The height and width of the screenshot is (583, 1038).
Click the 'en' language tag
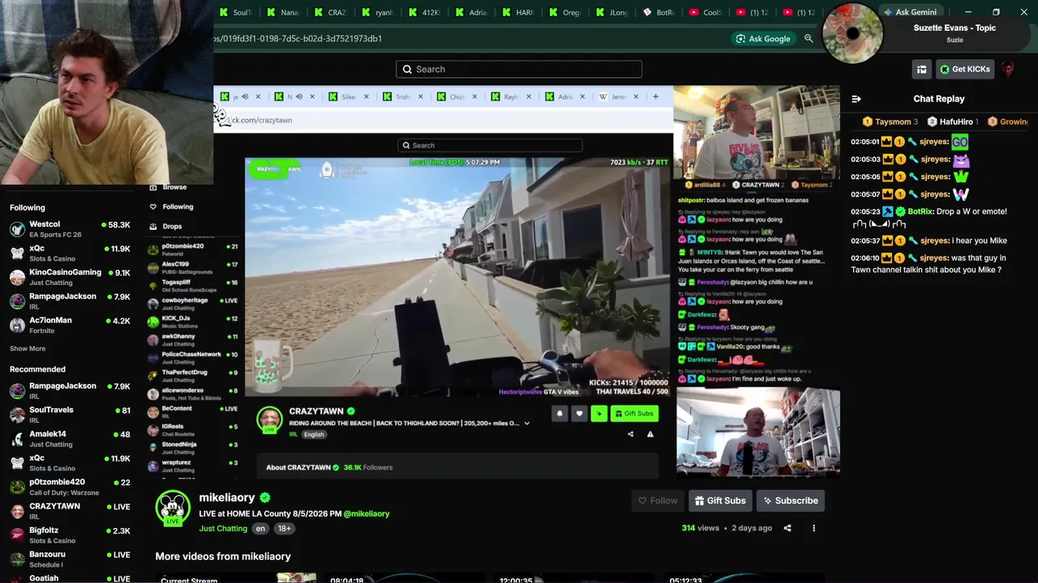tap(260, 529)
